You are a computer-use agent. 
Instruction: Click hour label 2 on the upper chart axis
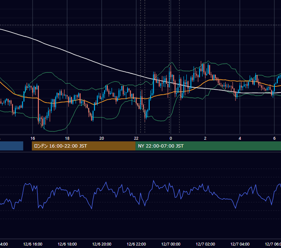pyautogui.click(x=205, y=138)
